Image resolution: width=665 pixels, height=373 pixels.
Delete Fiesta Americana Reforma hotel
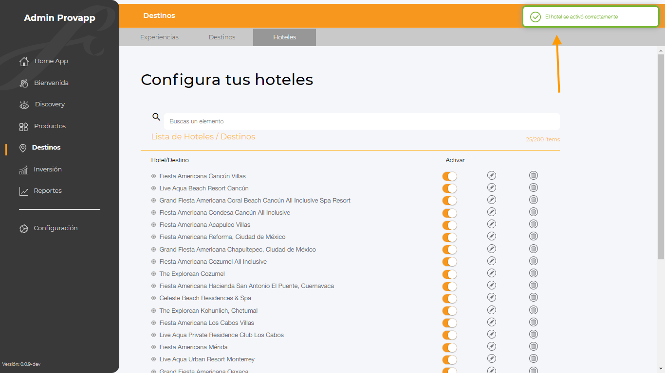534,236
